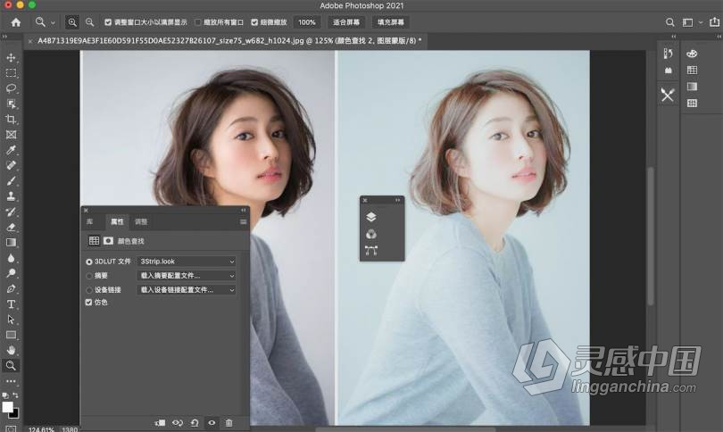Select the 3DLUT 文件 radio button
Viewport: 723px width, 432px height.
coord(89,262)
